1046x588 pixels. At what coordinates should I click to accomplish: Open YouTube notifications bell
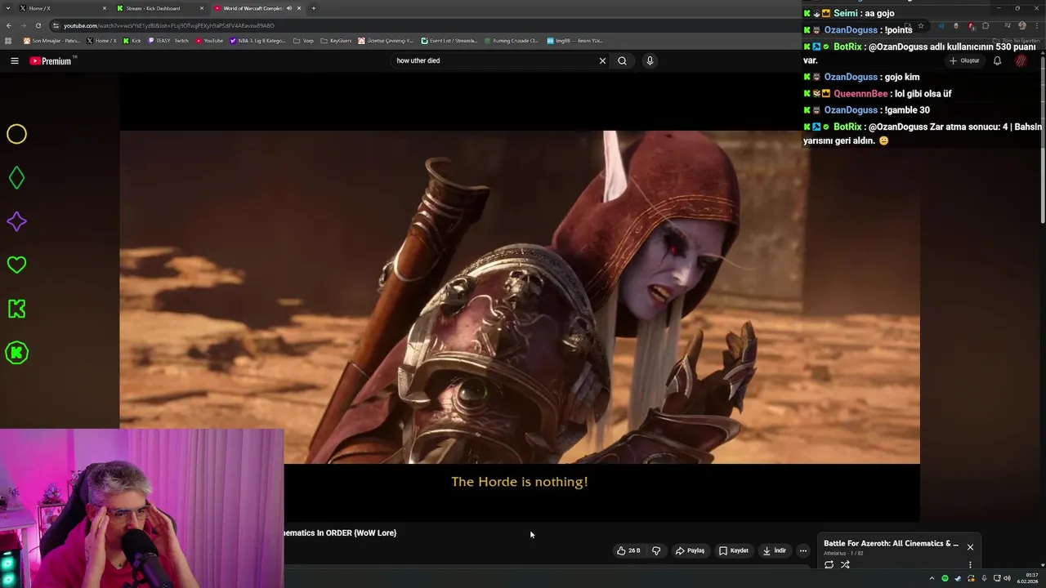pos(997,60)
